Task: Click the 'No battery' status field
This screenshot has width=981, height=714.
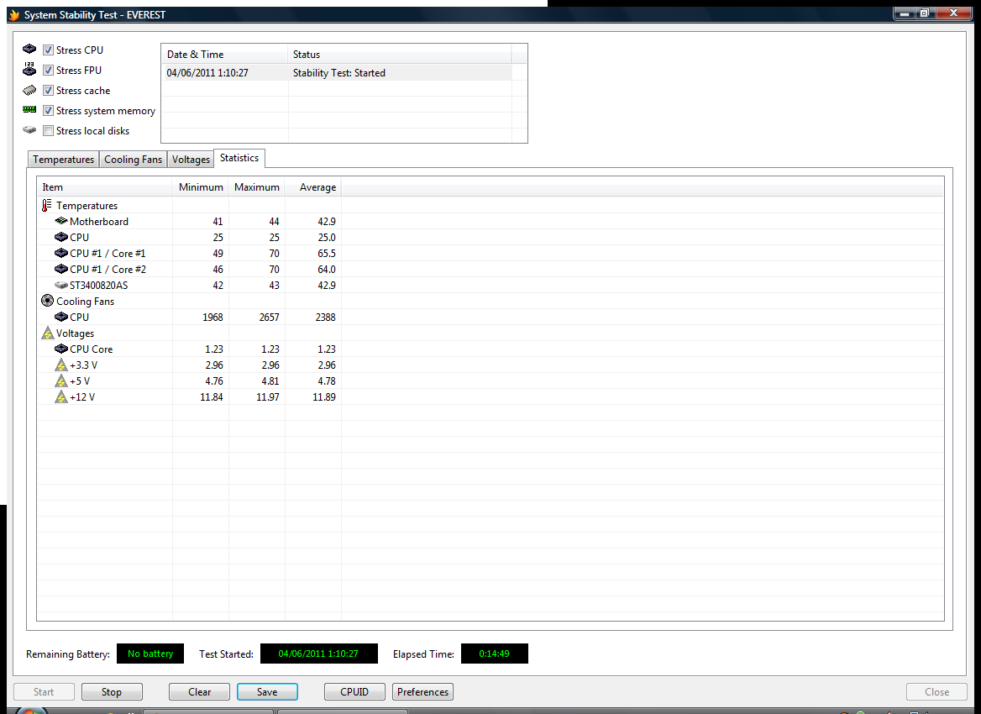Action: coord(150,654)
